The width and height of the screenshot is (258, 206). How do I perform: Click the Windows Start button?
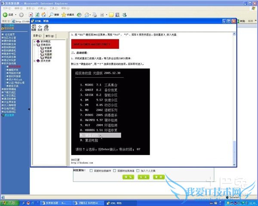pyautogui.click(x=10, y=203)
